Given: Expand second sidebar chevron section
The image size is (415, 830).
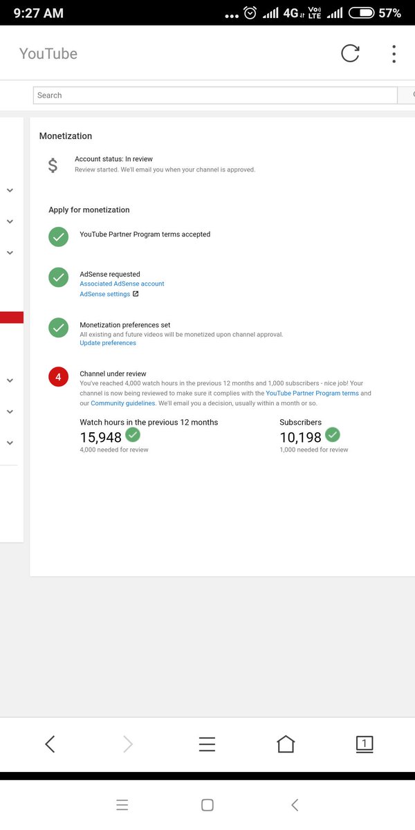Looking at the screenshot, I should [10, 221].
